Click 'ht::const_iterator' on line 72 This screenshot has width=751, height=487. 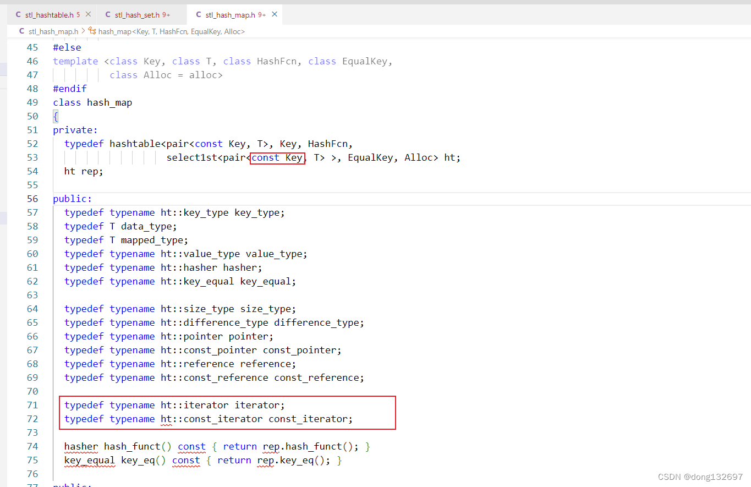coord(212,419)
